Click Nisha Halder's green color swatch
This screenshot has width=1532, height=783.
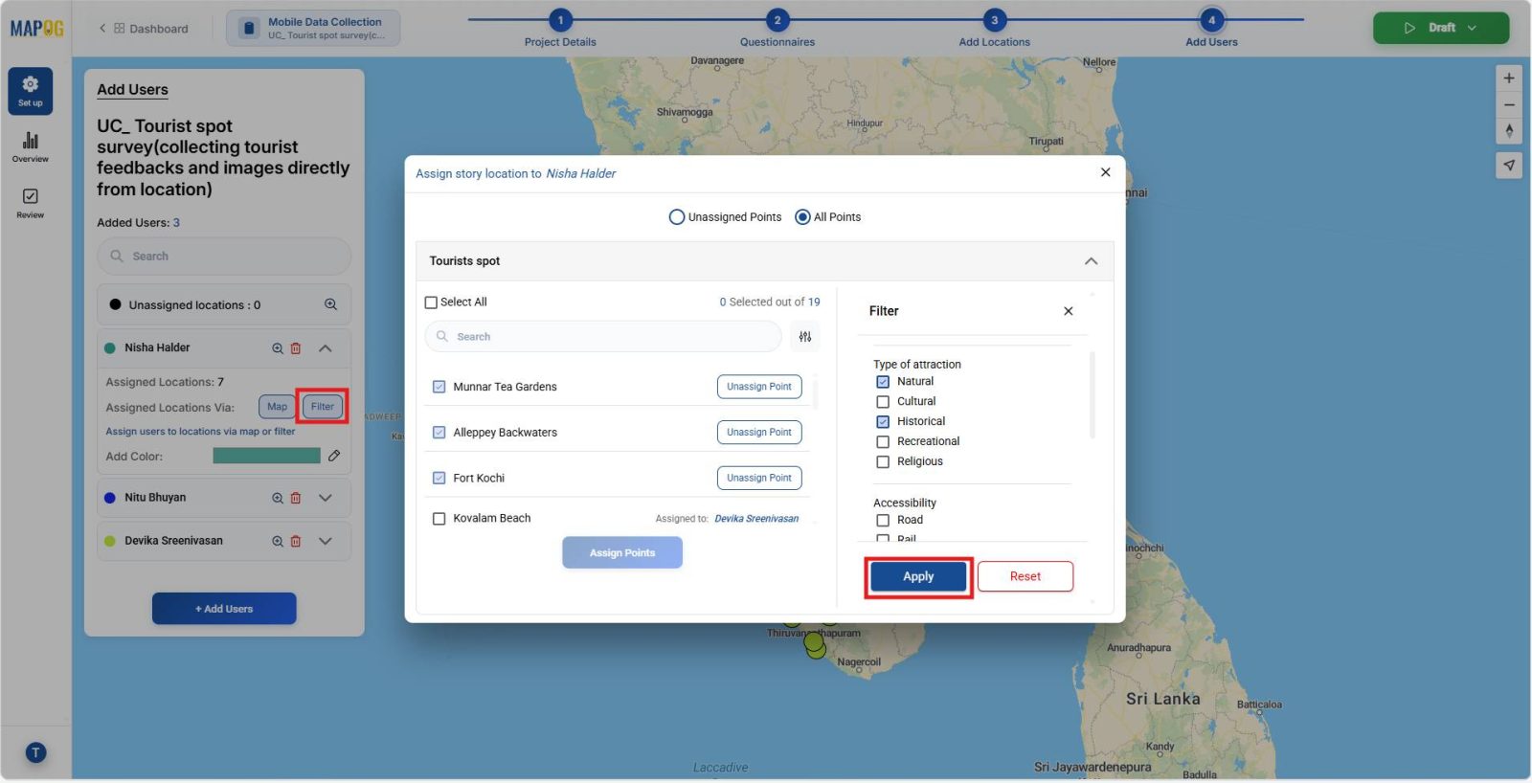pos(266,456)
